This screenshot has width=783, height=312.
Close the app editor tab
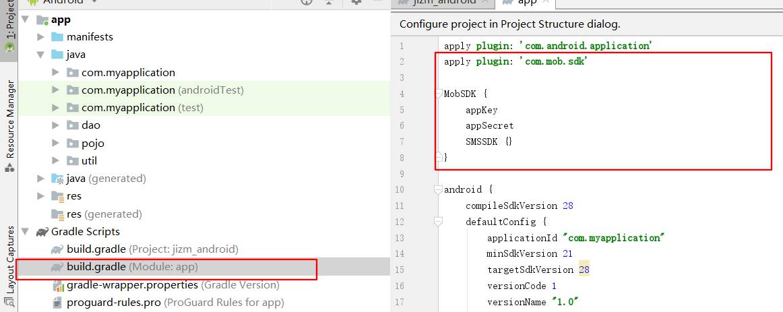pos(546,2)
